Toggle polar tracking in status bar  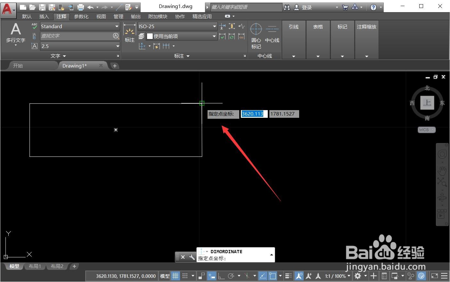(231, 276)
